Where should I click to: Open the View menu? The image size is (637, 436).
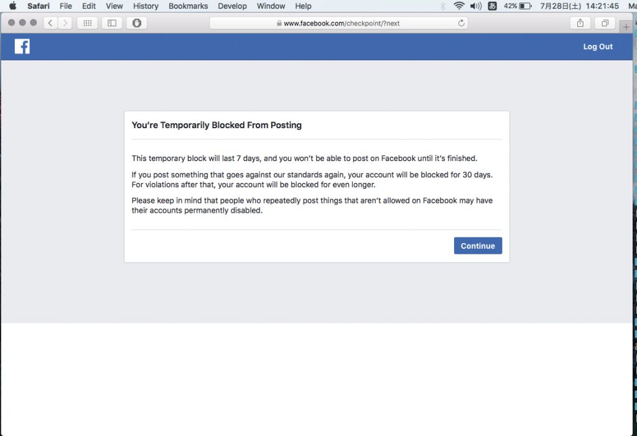(x=114, y=6)
